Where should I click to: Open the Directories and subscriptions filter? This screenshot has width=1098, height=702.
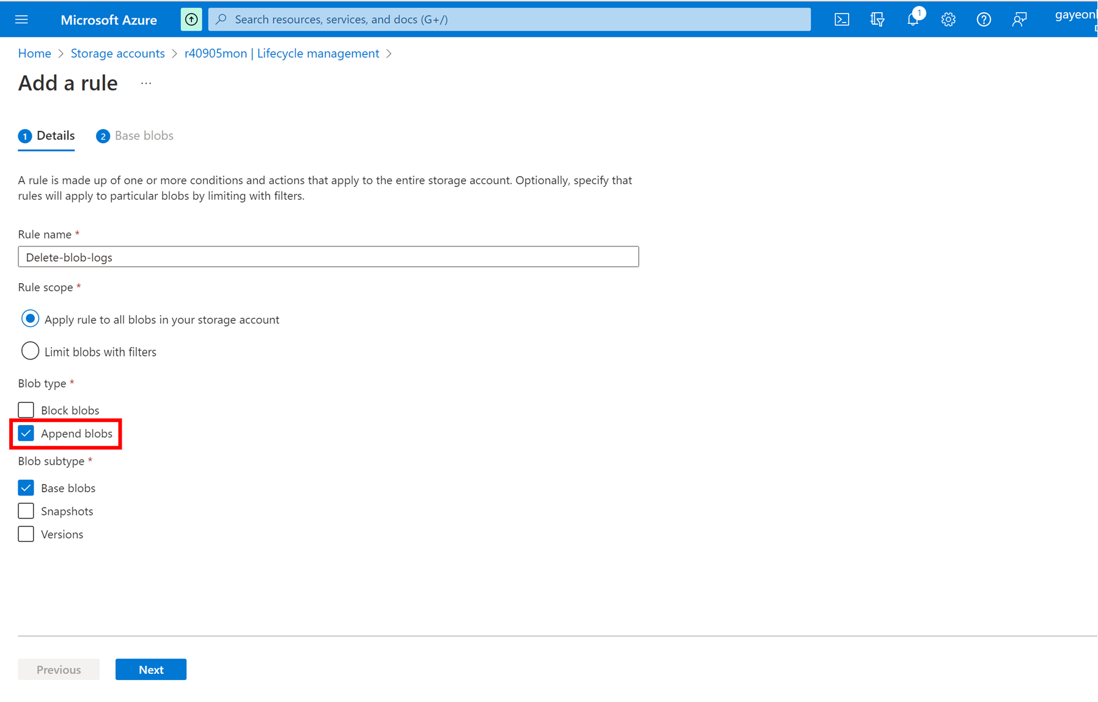tap(877, 20)
